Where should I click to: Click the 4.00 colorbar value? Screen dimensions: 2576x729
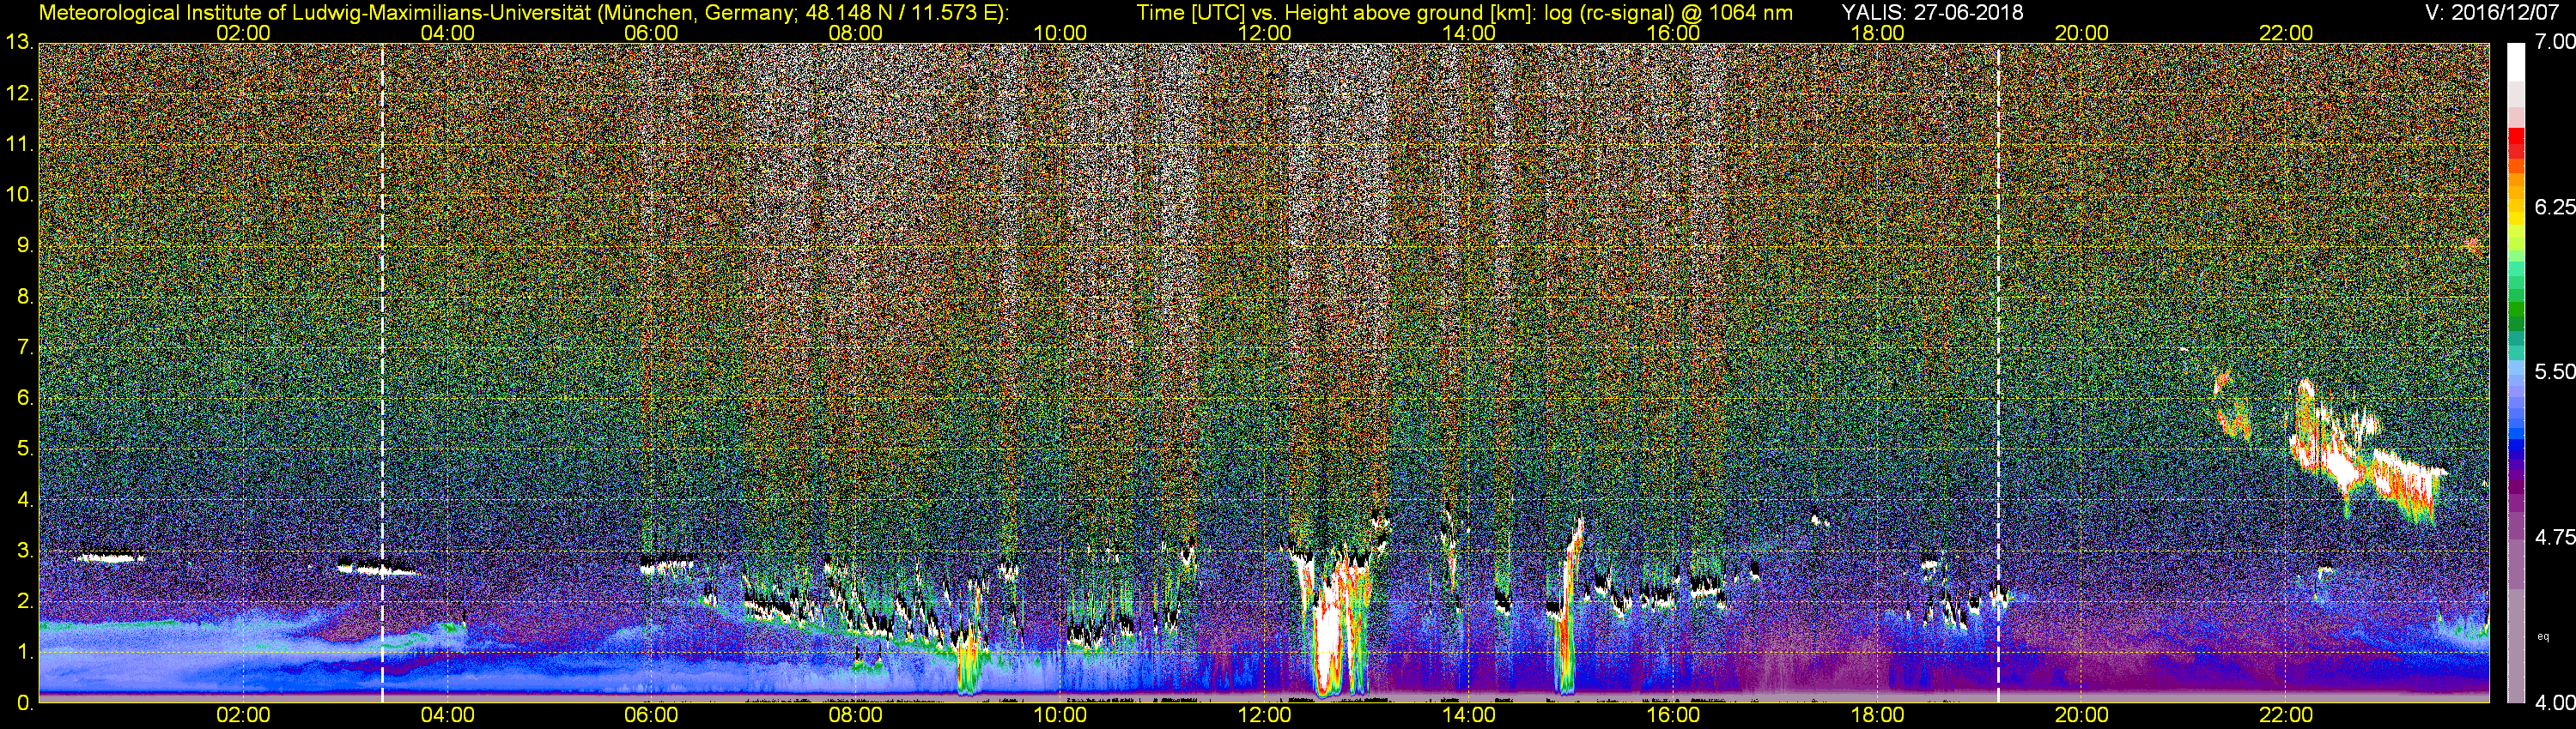click(2554, 703)
